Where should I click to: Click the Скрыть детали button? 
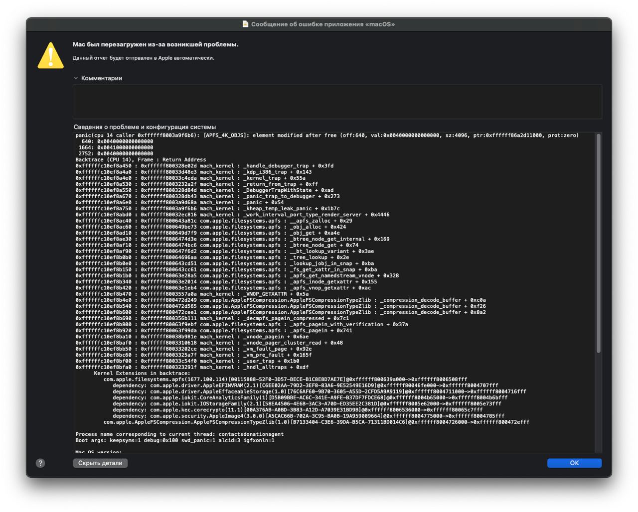pyautogui.click(x=100, y=463)
